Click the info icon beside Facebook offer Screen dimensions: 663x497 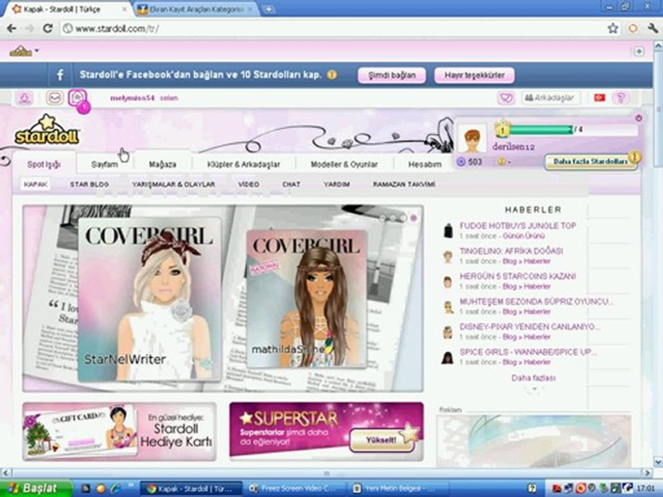332,75
